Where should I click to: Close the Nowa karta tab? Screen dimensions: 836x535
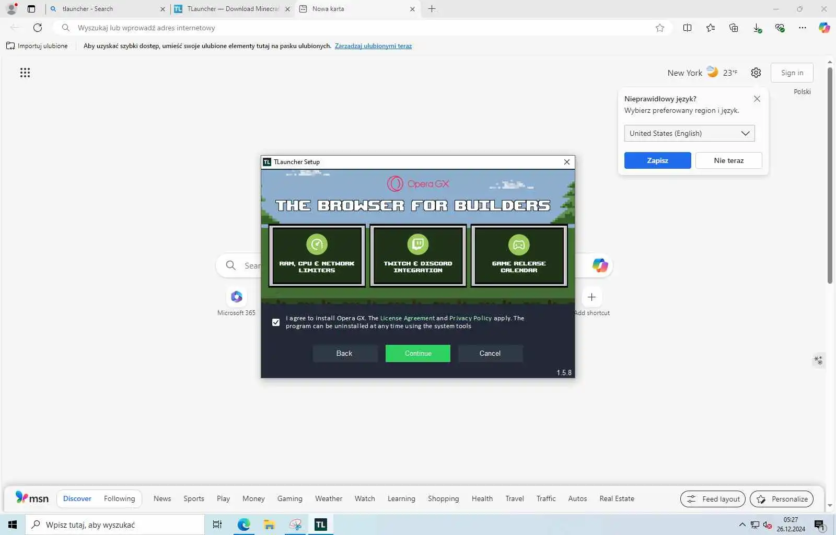(412, 9)
